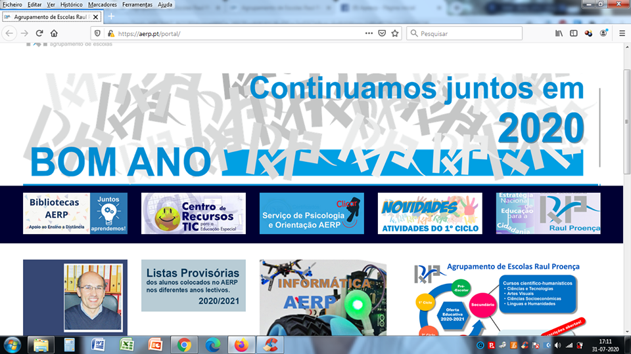Open the Editar menu
The width and height of the screenshot is (631, 354).
pyautogui.click(x=35, y=5)
